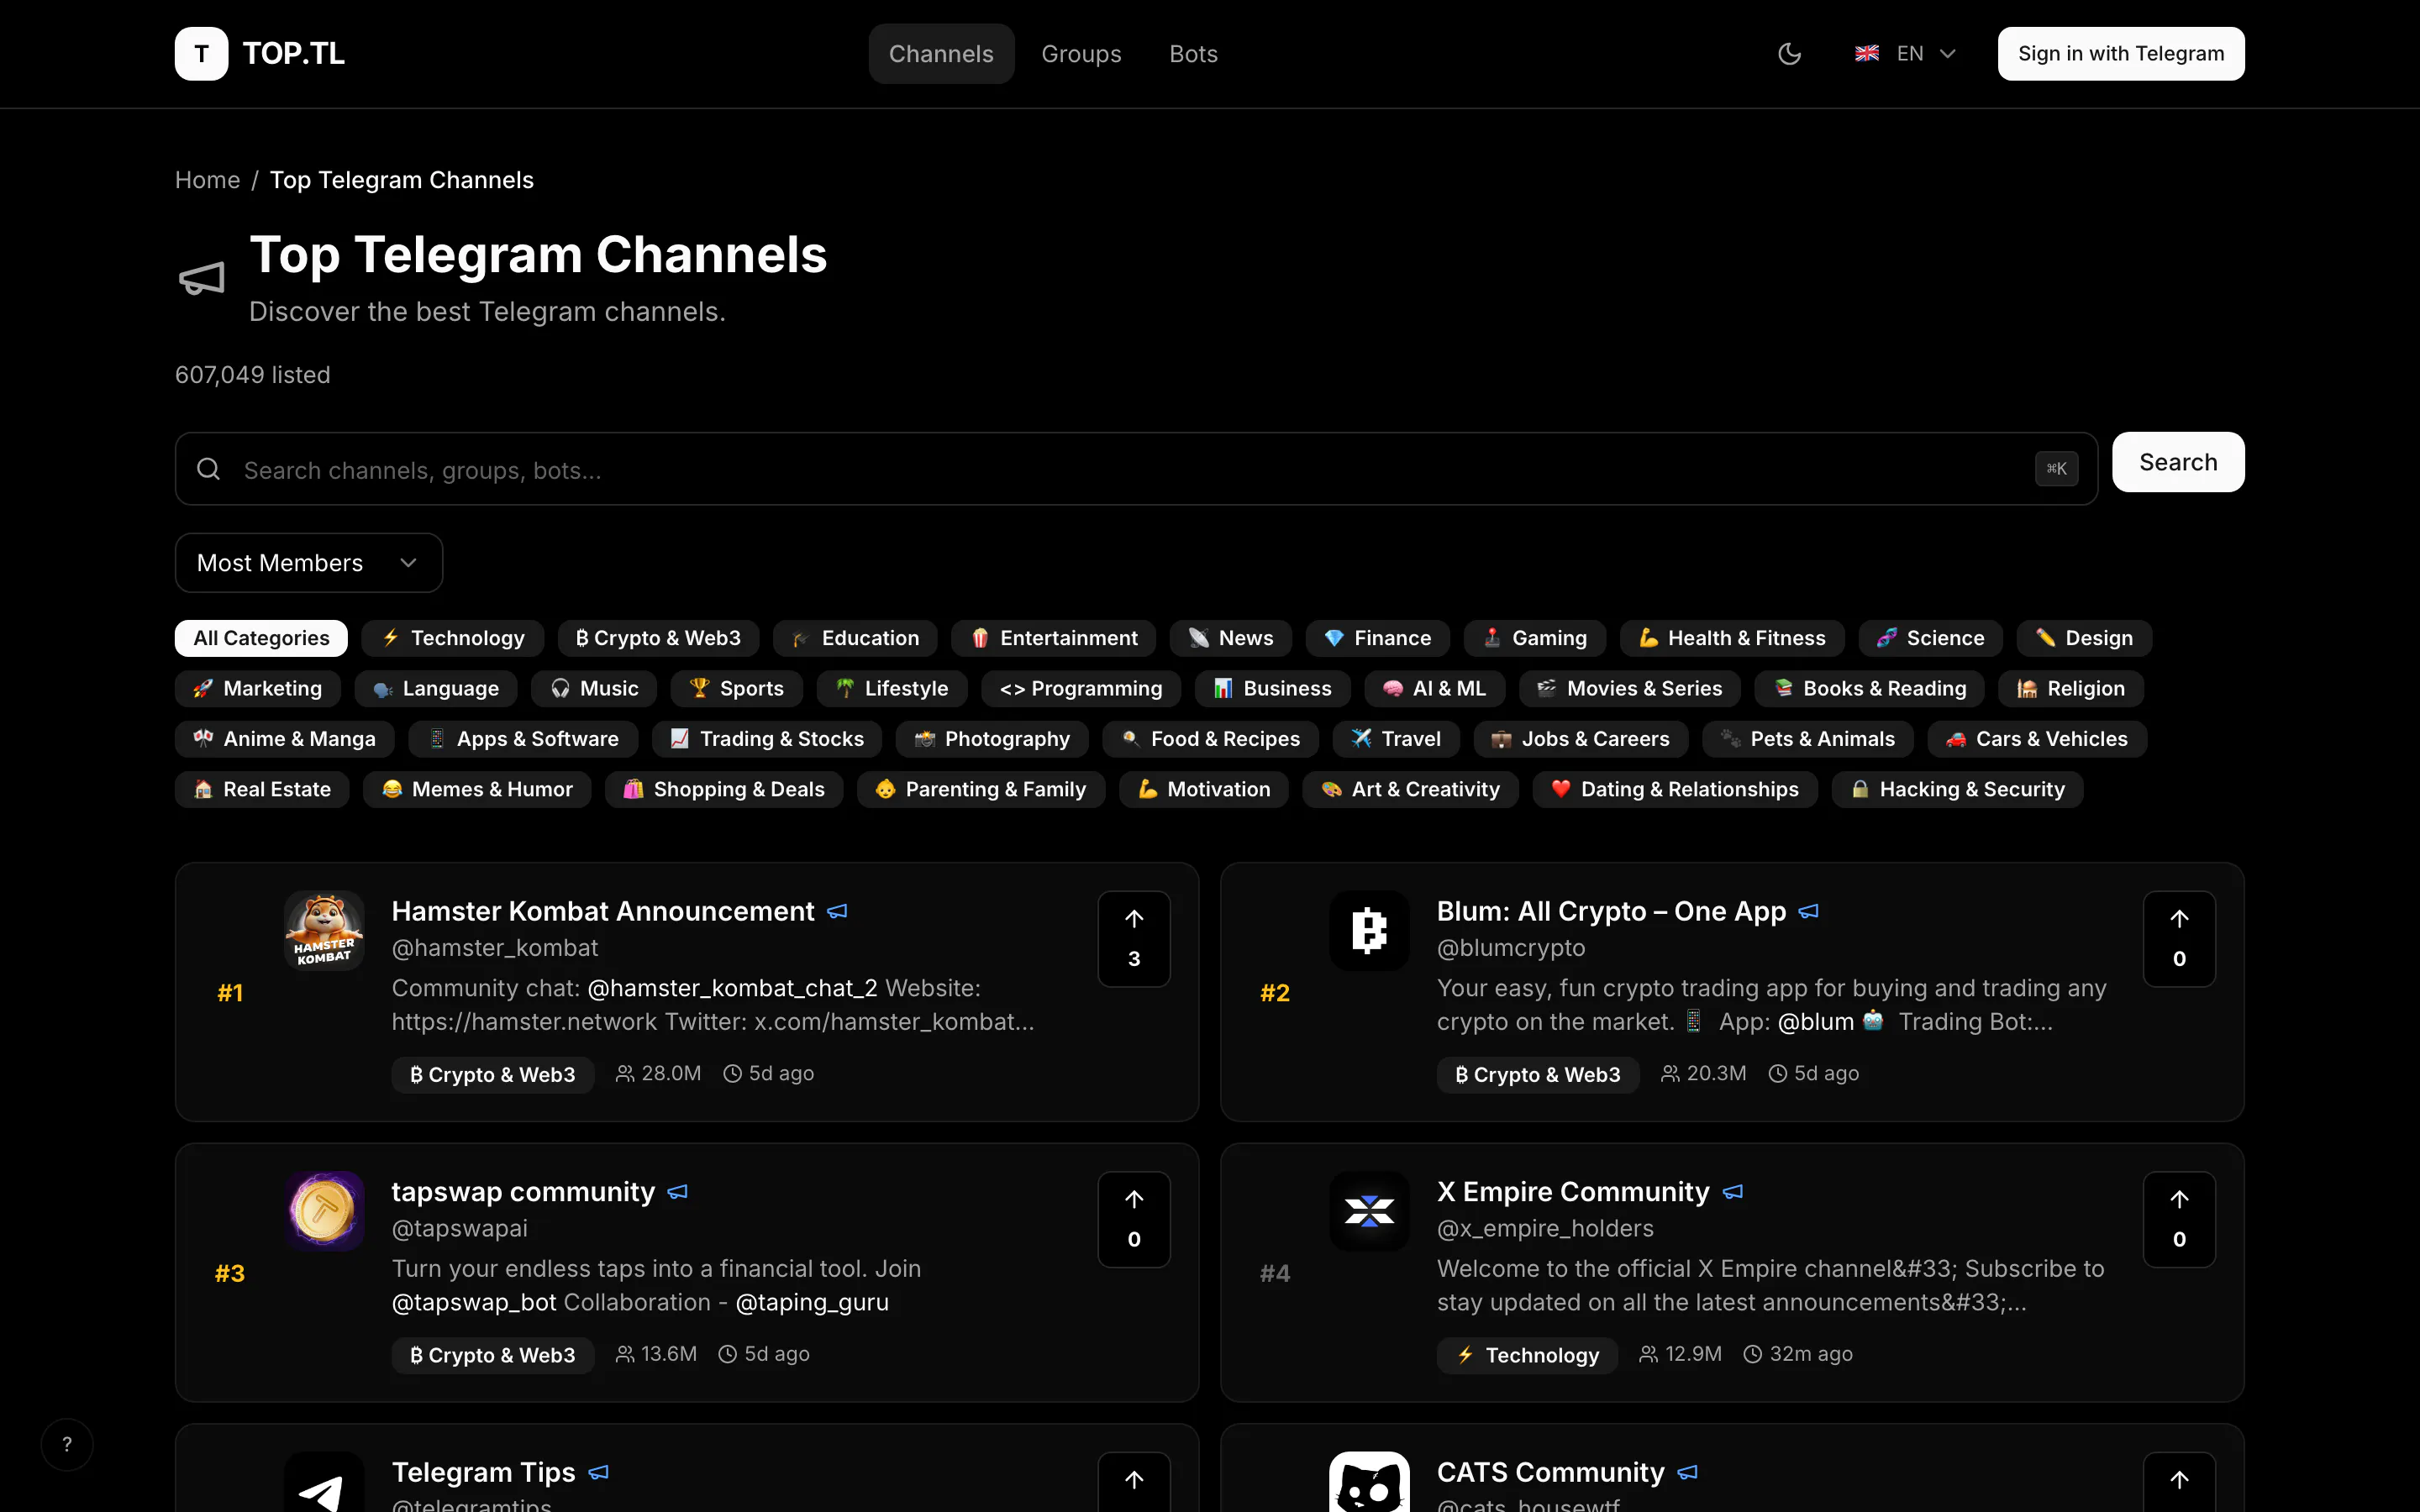The image size is (2420, 1512).
Task: Open the help question mark button
Action: [x=67, y=1444]
